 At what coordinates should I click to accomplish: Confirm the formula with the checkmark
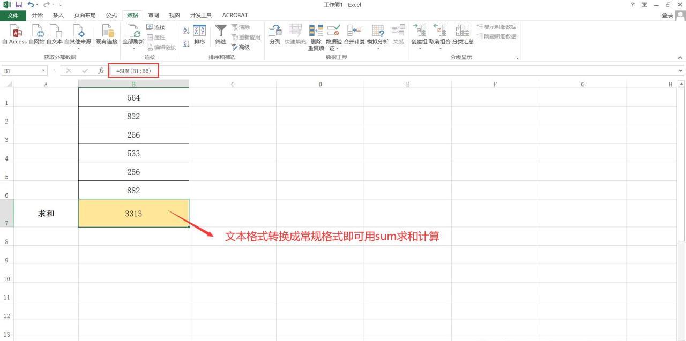85,71
